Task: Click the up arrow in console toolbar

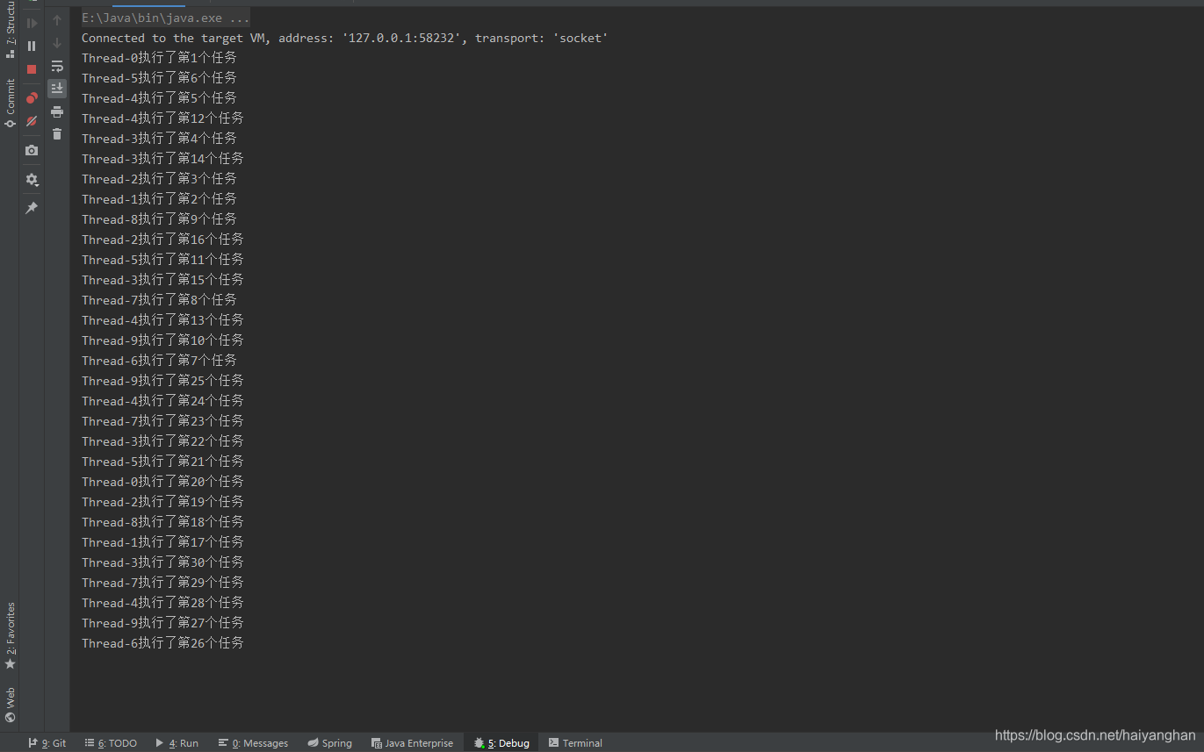Action: tap(57, 20)
